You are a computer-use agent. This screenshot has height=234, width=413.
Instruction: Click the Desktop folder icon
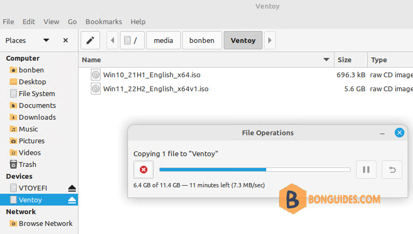13,82
